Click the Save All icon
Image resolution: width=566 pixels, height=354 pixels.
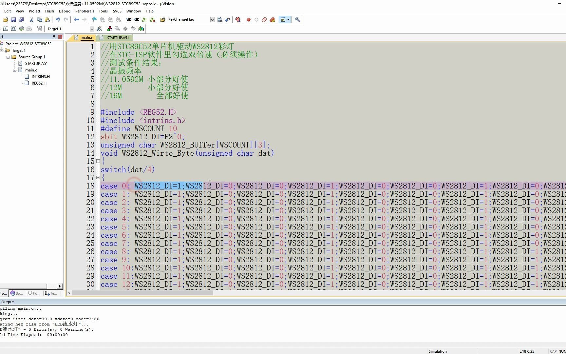coord(21,20)
